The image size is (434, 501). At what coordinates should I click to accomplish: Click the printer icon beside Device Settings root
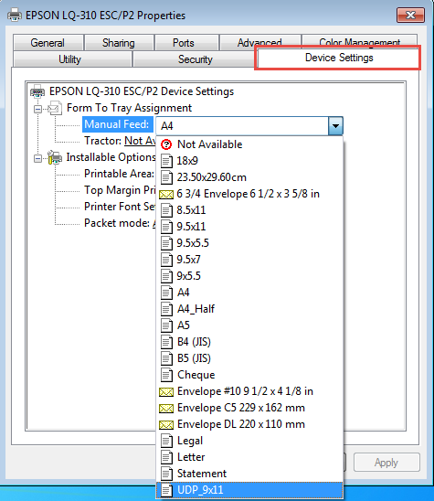click(x=37, y=91)
